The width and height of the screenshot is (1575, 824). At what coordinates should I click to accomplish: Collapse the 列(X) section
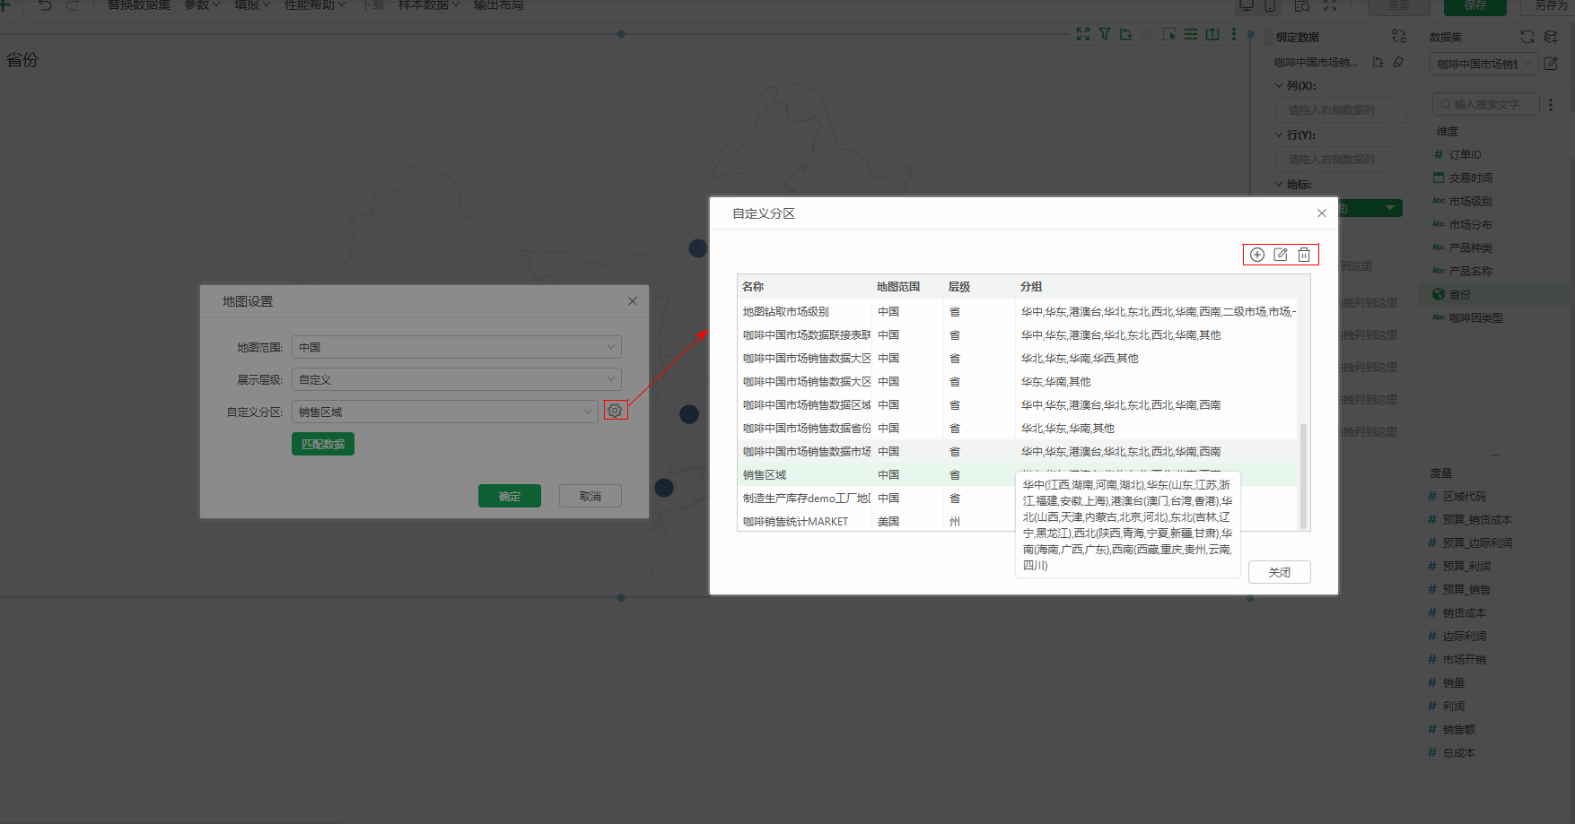1279,86
